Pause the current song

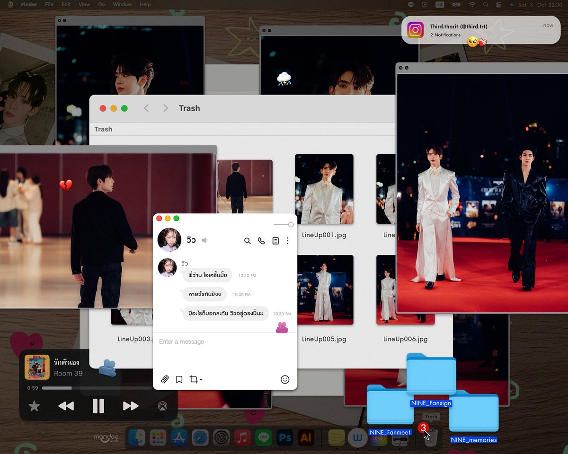click(x=98, y=406)
